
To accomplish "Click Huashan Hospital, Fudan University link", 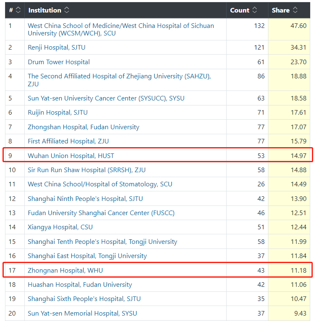I will (x=80, y=285).
